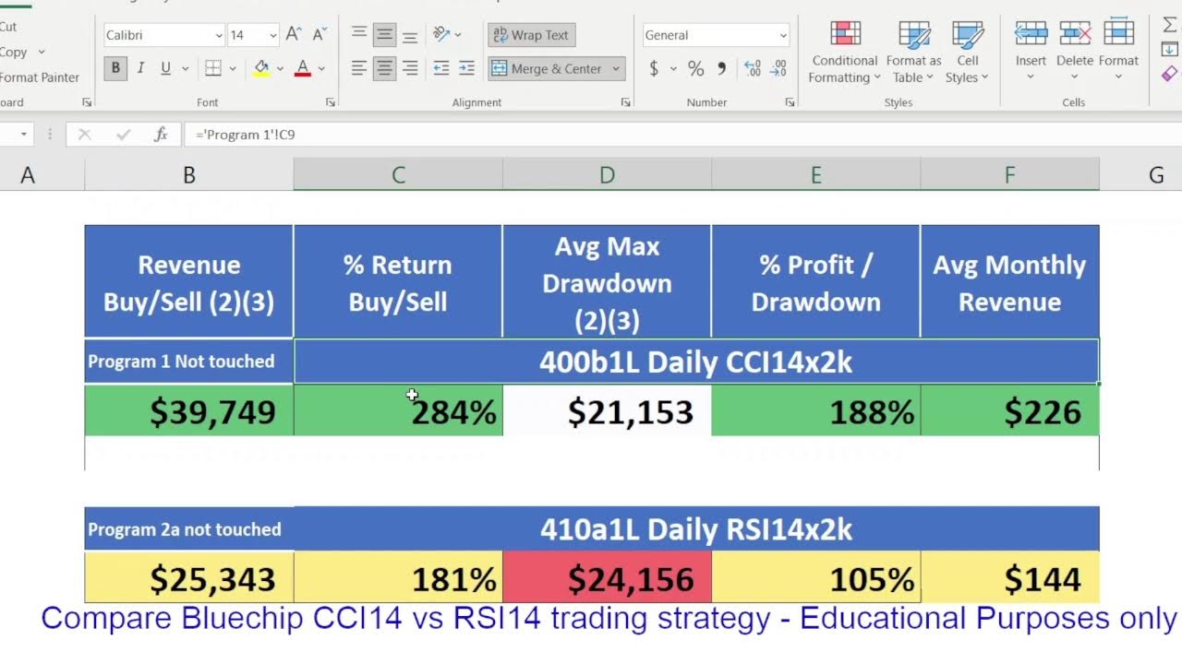
Task: Open the General number format combo box
Action: 716,35
